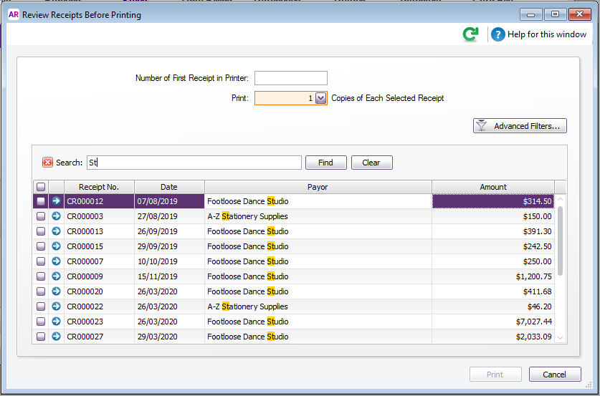Open the Advanced Filters options
Image resolution: width=600 pixels, height=396 pixels.
520,126
